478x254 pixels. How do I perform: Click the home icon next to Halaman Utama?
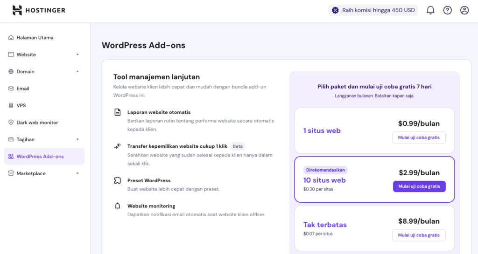(x=11, y=37)
